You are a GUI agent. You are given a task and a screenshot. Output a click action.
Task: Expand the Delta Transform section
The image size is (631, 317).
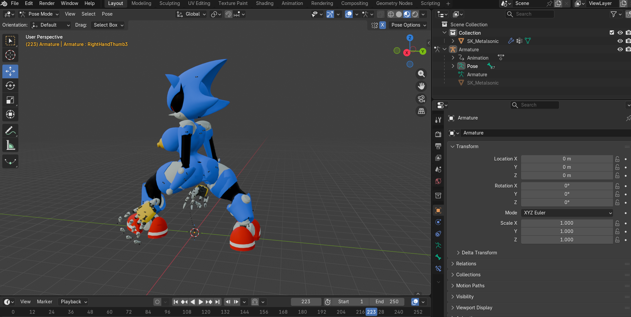(x=479, y=253)
